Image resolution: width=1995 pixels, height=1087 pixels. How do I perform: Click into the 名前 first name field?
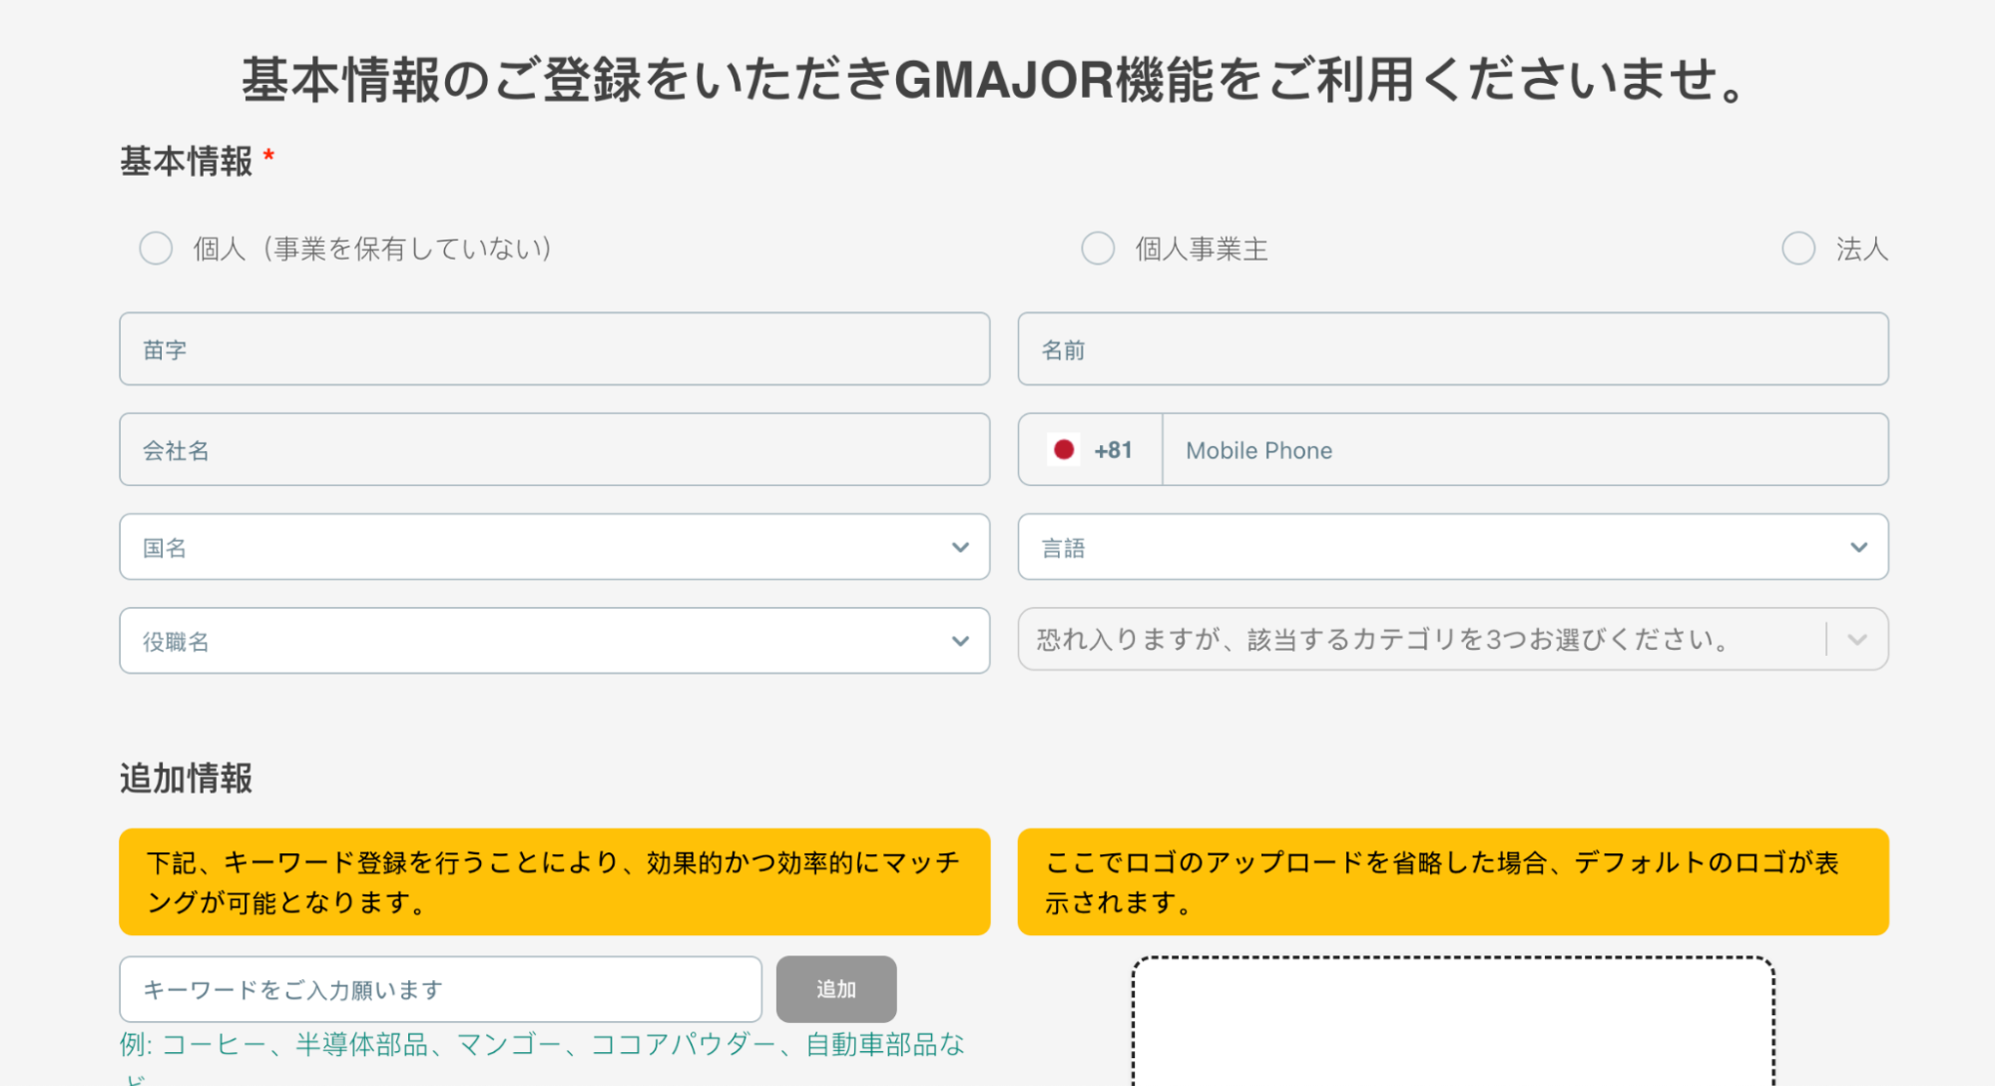pos(1452,349)
